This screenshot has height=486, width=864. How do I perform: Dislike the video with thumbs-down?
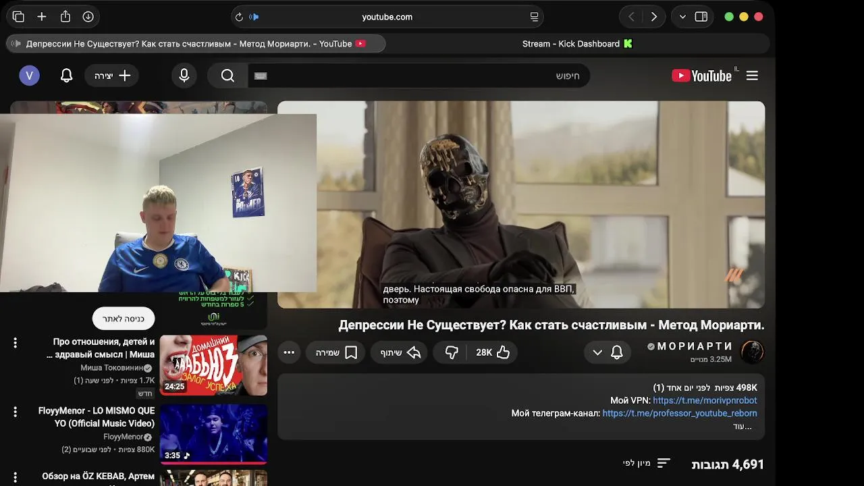[x=452, y=352]
